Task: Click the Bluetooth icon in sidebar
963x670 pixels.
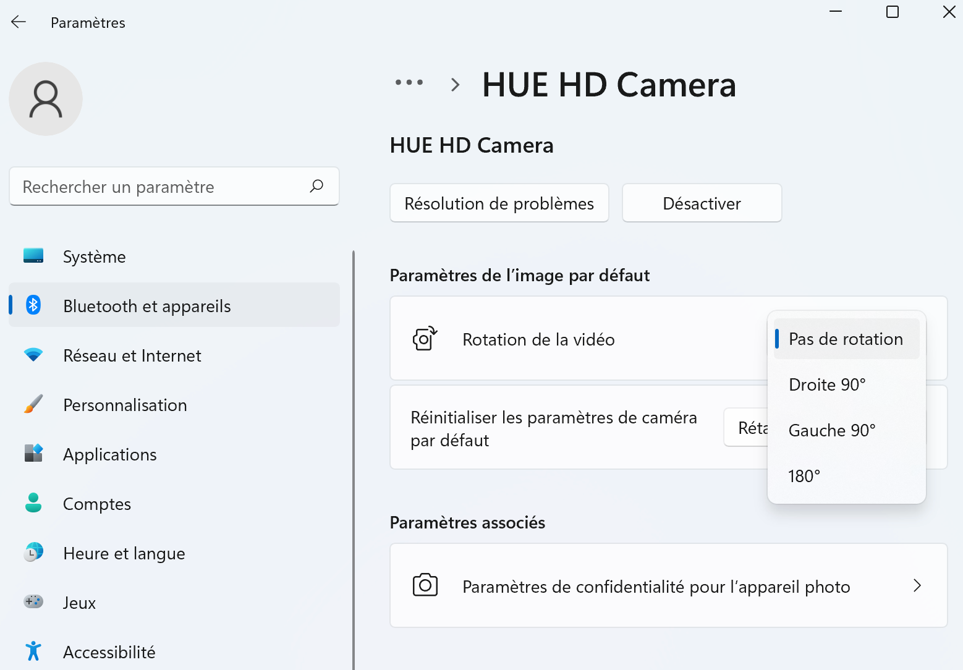Action: (33, 305)
